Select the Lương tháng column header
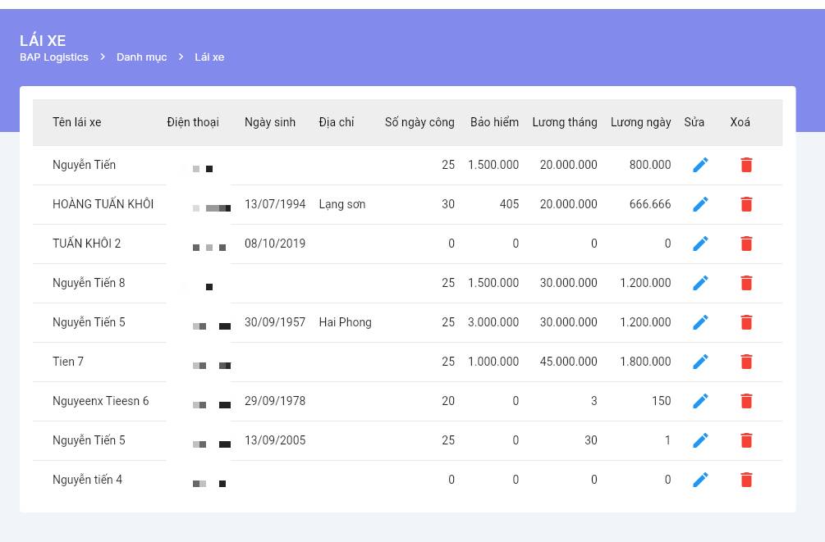Screen dimensions: 825x542 click(x=565, y=122)
